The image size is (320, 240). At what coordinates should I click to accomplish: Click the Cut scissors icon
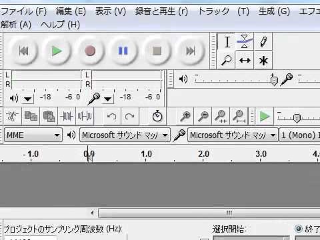tap(13, 116)
